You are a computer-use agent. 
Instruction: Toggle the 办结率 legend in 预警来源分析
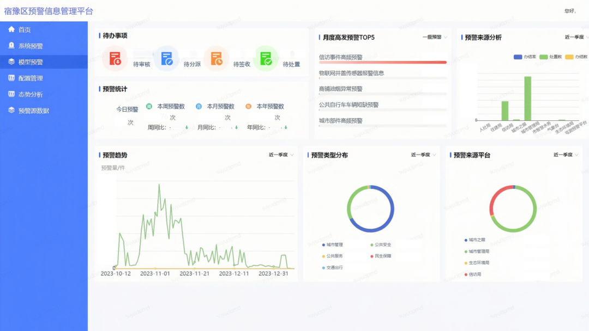pyautogui.click(x=525, y=57)
